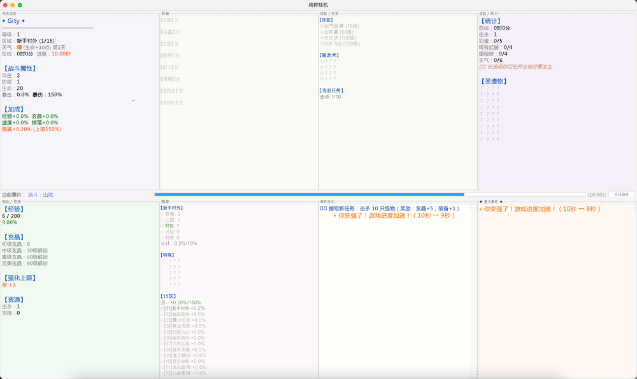Click the 【圣遗物】 relics heading
Viewport: 637px width, 379px height.
(x=494, y=82)
